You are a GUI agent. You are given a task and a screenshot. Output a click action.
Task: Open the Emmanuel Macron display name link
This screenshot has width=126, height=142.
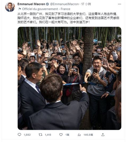pos(31,4)
